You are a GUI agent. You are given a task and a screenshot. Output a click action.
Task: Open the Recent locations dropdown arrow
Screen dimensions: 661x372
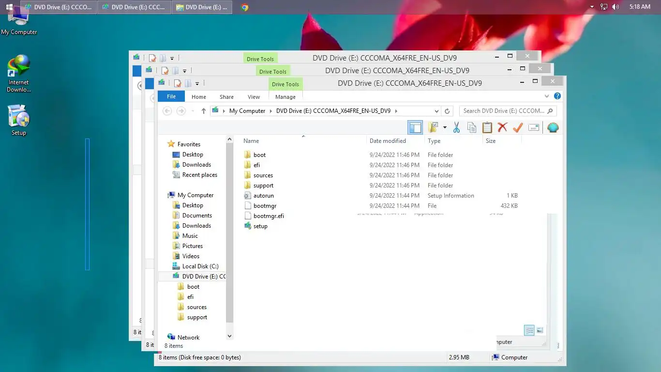193,111
